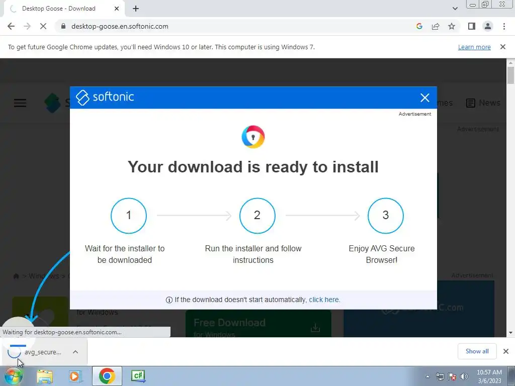This screenshot has width=515, height=386.
Task: Click the forward navigation arrow
Action: coord(27,26)
